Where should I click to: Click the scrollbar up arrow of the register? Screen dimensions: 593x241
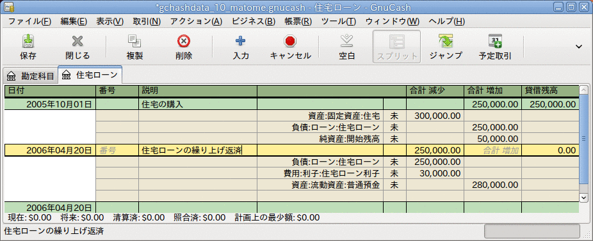tap(583, 90)
